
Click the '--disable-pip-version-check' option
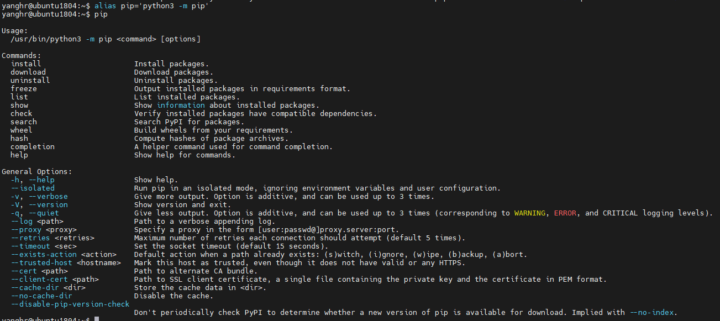click(x=70, y=304)
